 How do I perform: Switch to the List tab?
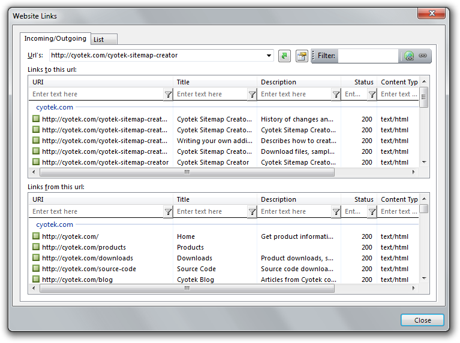[x=104, y=40]
